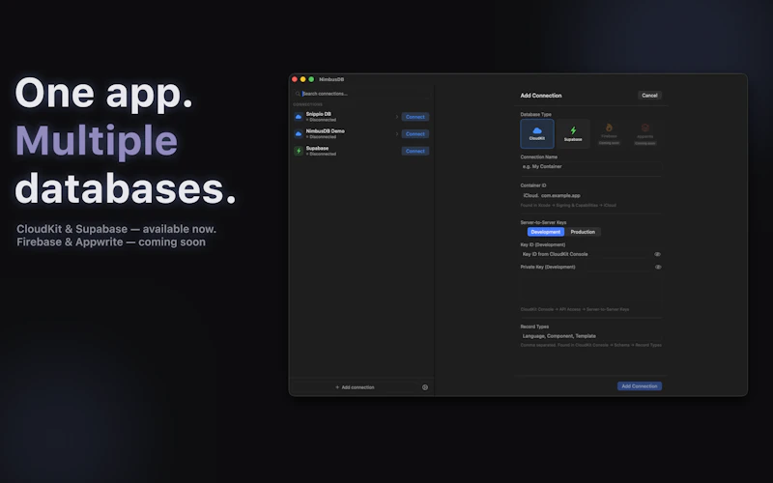The height and width of the screenshot is (483, 773).
Task: Click the NimbusDB Demo cloud icon
Action: pyautogui.click(x=299, y=134)
